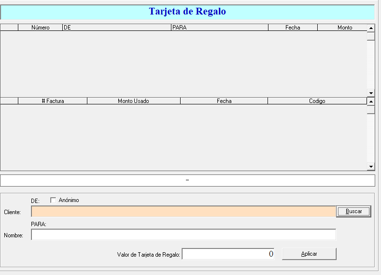Sort by the Número column header
381x275 pixels.
[x=41, y=28]
